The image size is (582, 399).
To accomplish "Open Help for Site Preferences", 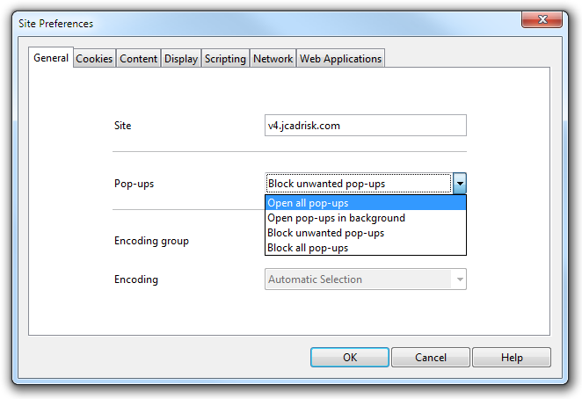I will coord(512,358).
